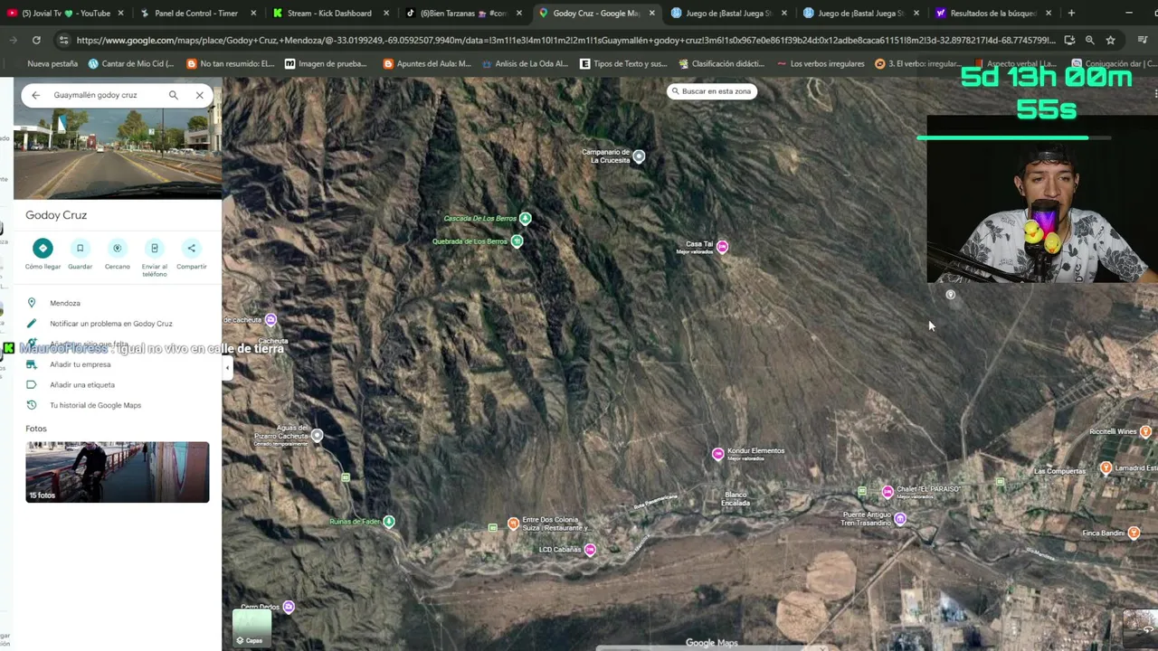The image size is (1158, 651).
Task: Switch to the Jovial Tv YouTube tab
Action: [x=65, y=13]
